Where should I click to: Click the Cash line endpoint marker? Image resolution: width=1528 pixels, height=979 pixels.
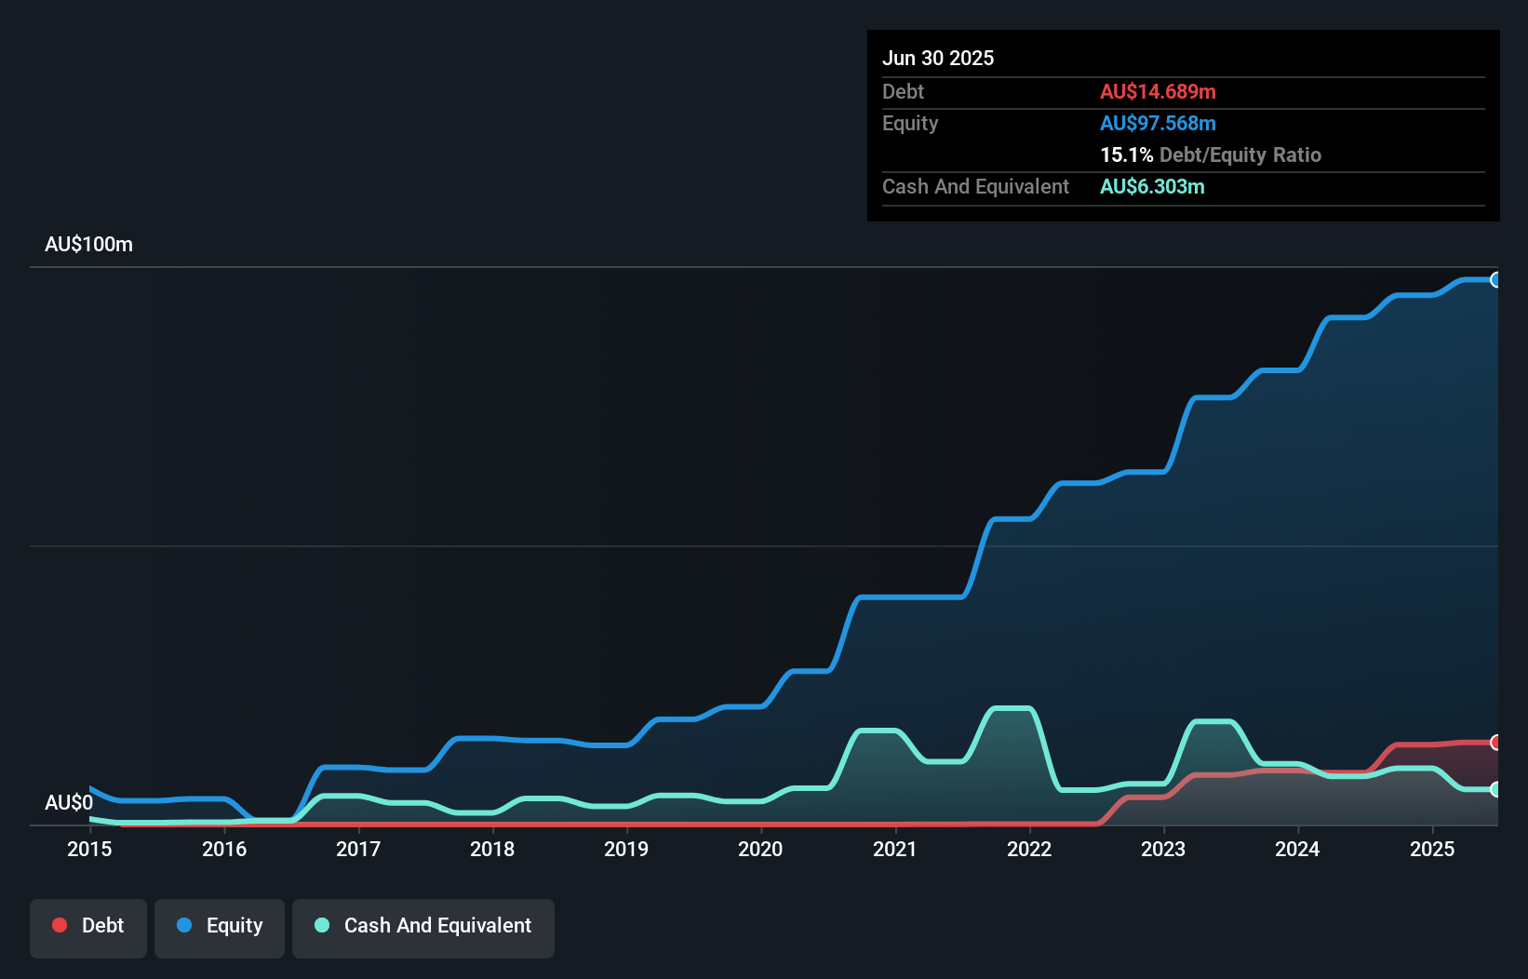(x=1496, y=790)
